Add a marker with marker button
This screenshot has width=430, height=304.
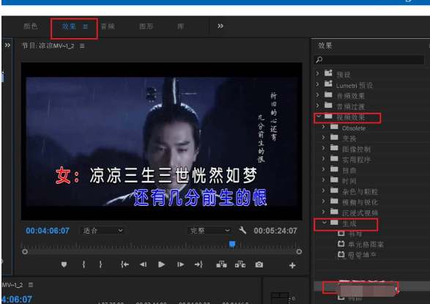click(64, 264)
